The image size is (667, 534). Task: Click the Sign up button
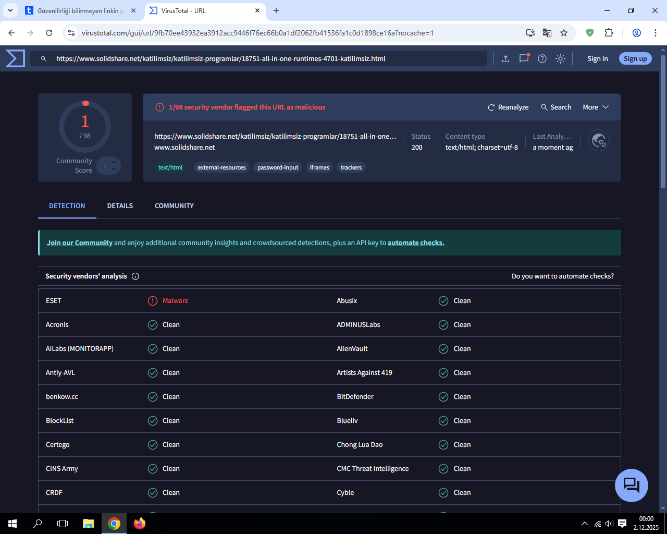tap(635, 59)
